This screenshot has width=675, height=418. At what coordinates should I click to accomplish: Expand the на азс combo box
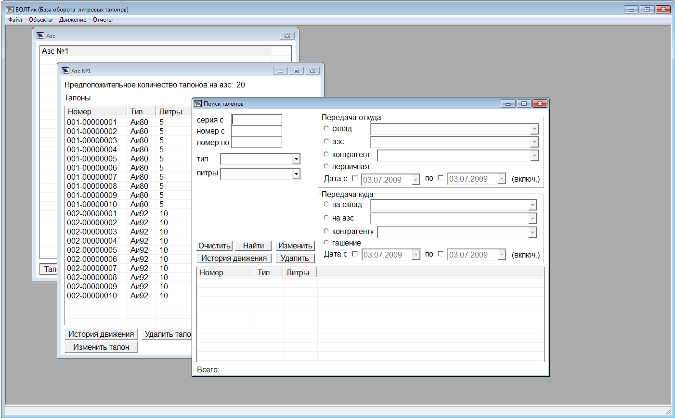pos(532,219)
